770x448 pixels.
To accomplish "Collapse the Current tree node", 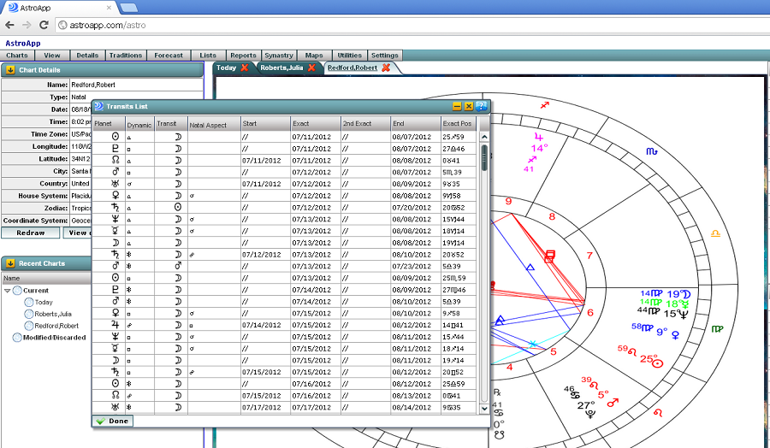I will pyautogui.click(x=8, y=291).
